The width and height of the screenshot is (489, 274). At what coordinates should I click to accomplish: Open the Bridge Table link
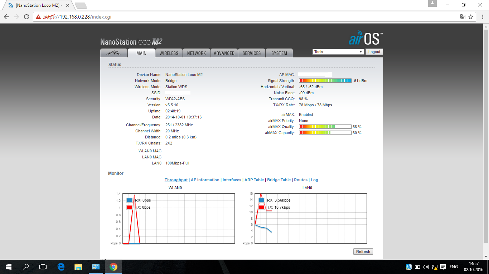click(279, 180)
